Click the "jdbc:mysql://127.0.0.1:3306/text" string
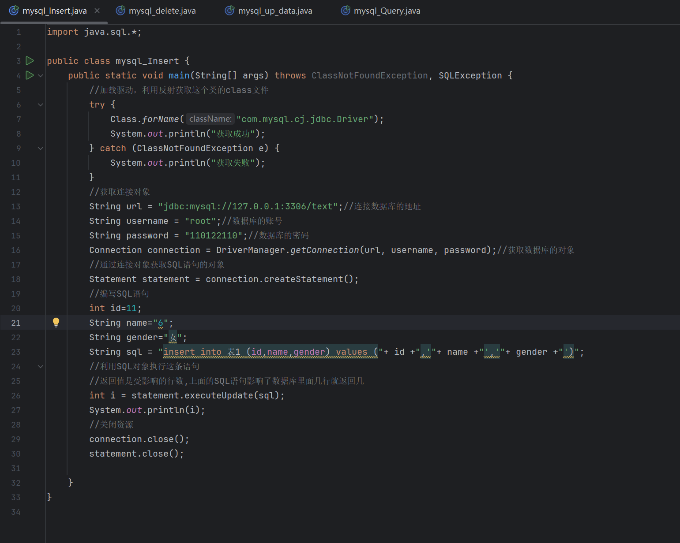 [248, 207]
